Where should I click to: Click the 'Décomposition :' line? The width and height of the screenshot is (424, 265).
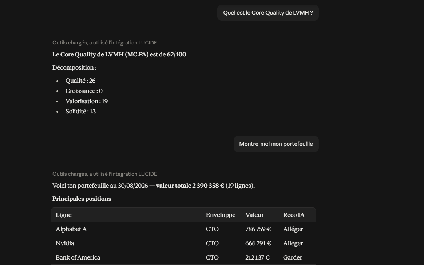(x=74, y=67)
